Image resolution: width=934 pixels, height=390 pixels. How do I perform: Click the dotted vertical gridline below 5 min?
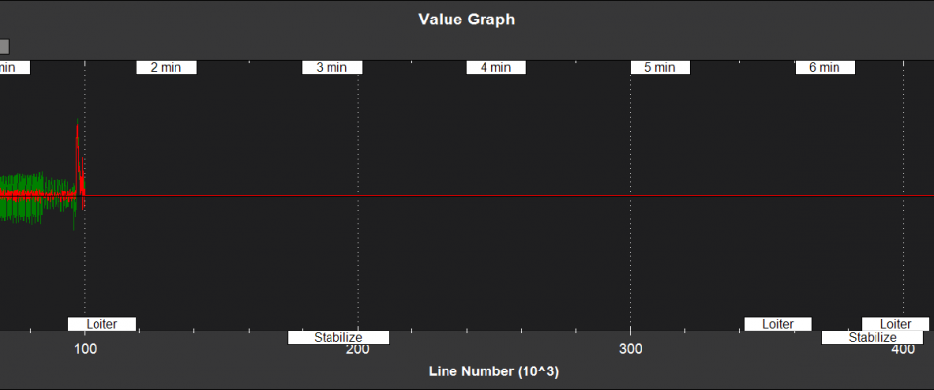pyautogui.click(x=631, y=244)
